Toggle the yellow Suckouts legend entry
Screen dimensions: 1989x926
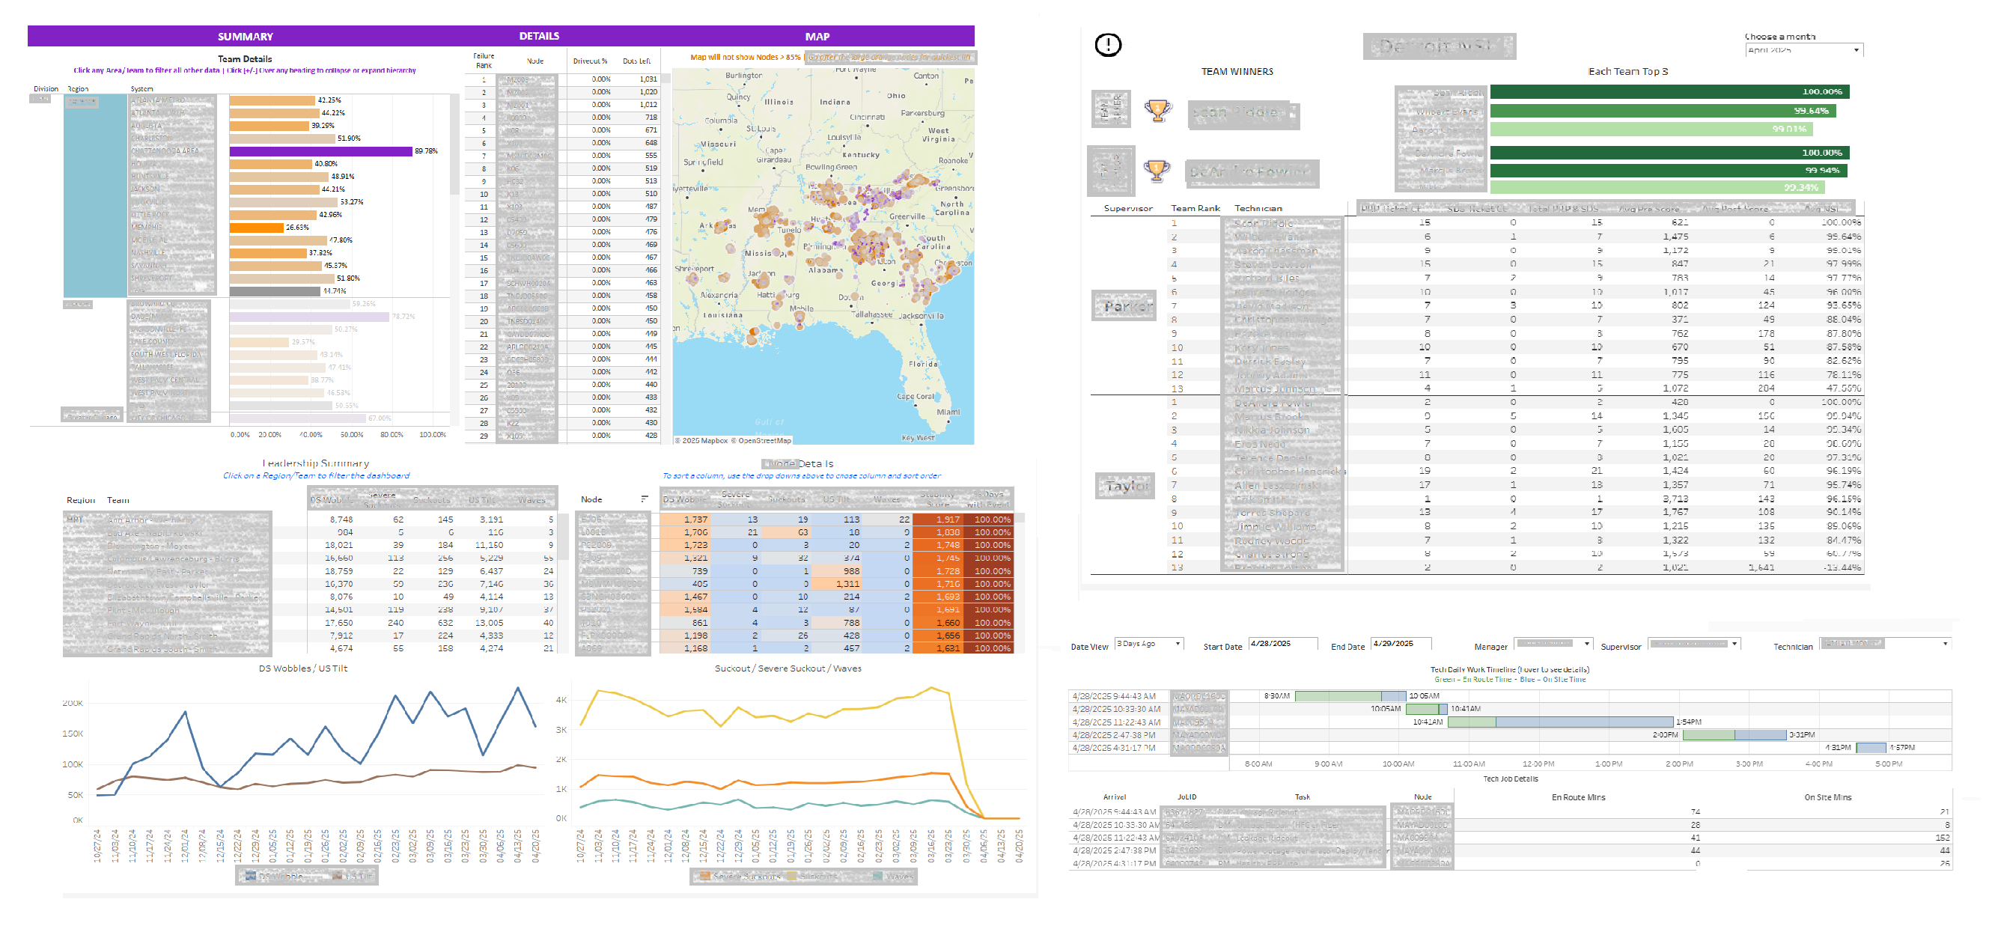pos(792,876)
